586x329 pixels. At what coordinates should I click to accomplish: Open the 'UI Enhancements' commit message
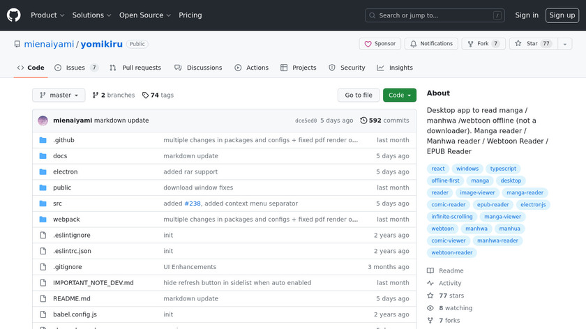click(190, 267)
